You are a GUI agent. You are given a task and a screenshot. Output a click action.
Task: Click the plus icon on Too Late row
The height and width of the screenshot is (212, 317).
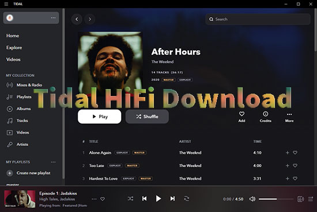pos(287,165)
